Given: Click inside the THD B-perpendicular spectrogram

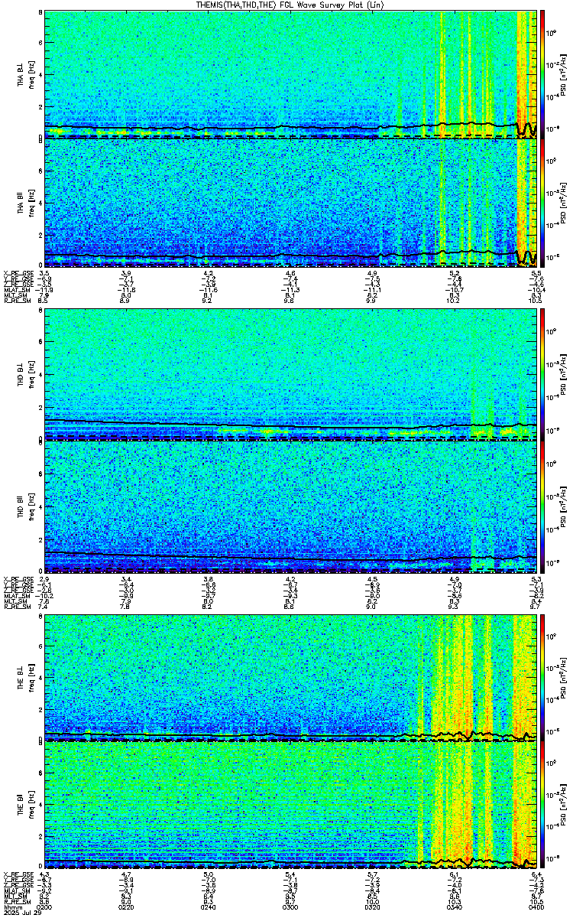Looking at the screenshot, I should [290, 376].
